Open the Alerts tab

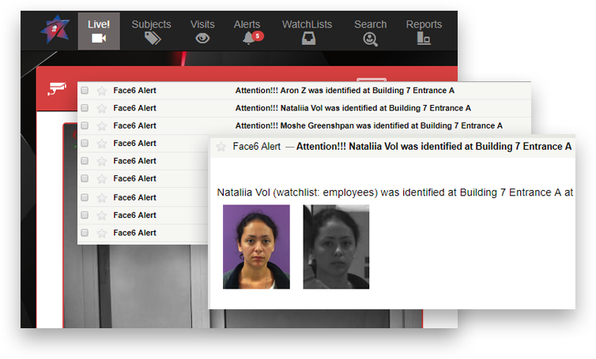tap(247, 31)
